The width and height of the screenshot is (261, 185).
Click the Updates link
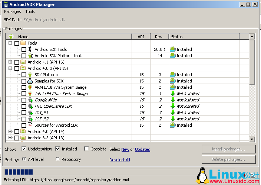142,149
